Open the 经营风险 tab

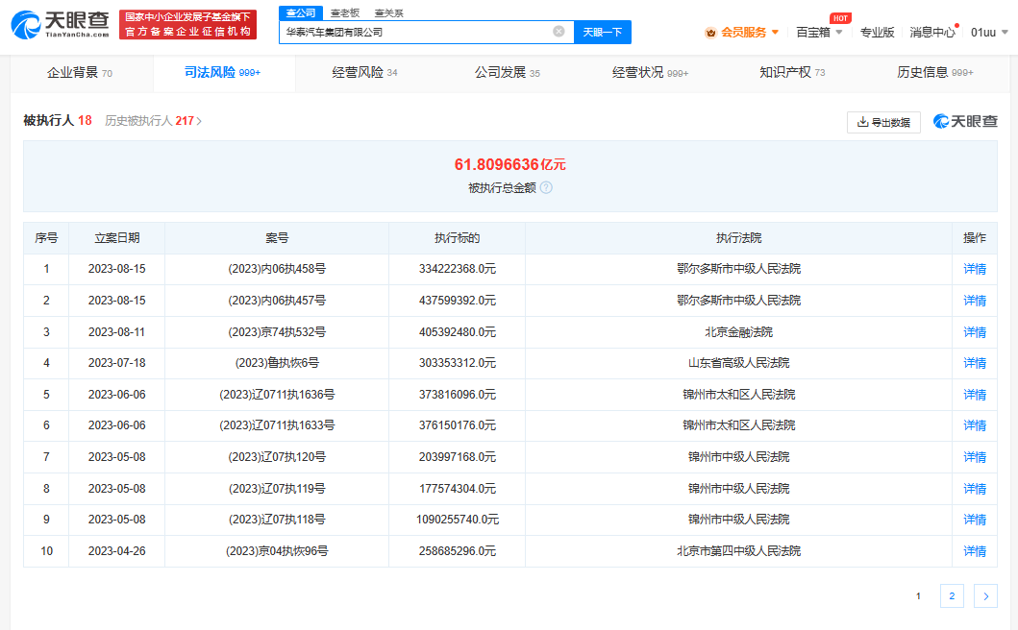(x=364, y=73)
